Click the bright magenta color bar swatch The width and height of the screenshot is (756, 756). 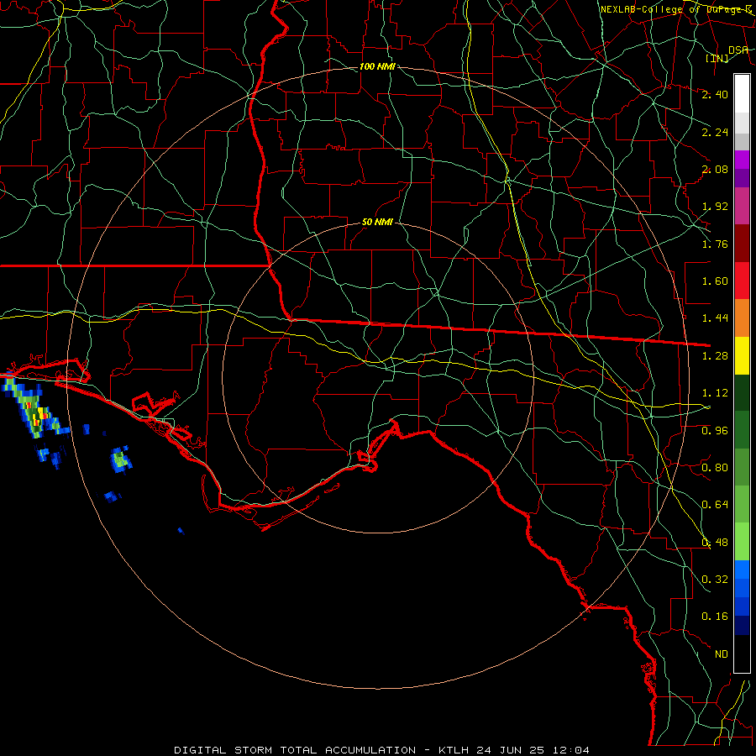(x=742, y=160)
